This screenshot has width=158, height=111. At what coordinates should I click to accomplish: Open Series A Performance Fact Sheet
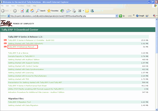click(x=27, y=86)
